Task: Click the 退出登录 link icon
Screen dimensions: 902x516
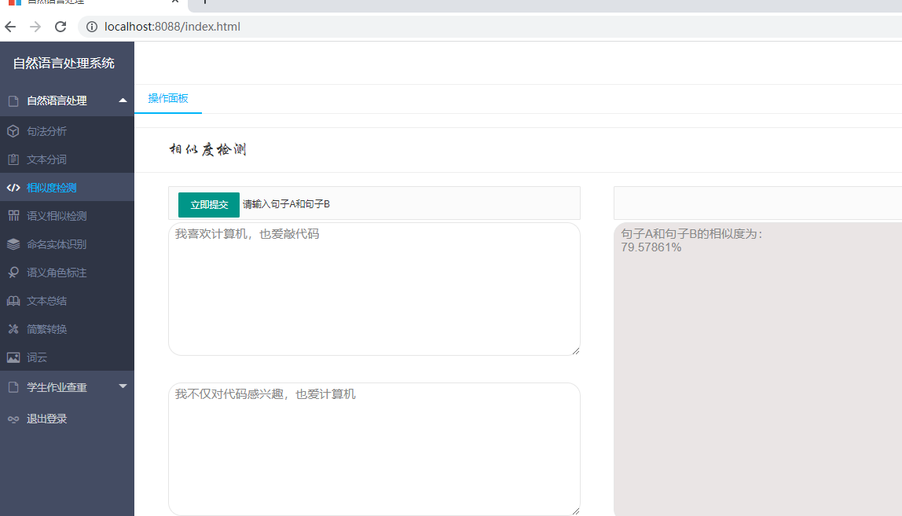Action: pos(13,419)
